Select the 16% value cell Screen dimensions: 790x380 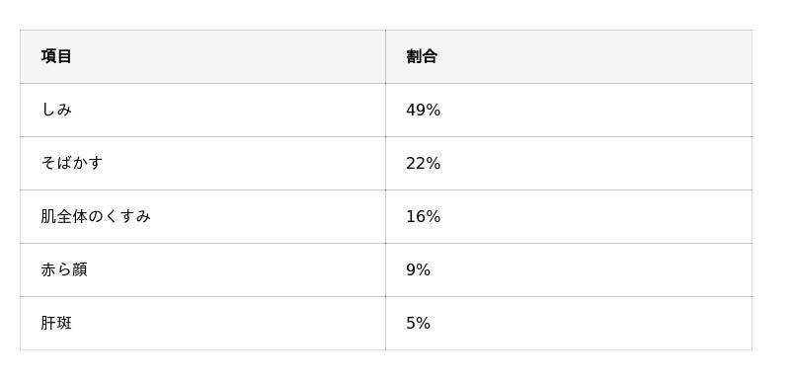[x=569, y=216]
